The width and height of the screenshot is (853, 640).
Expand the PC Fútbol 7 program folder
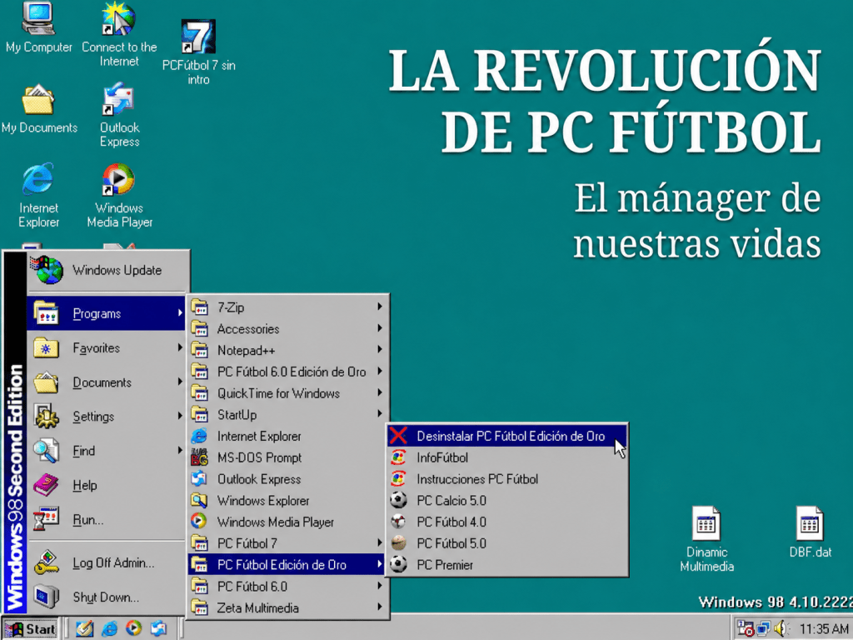tap(287, 543)
